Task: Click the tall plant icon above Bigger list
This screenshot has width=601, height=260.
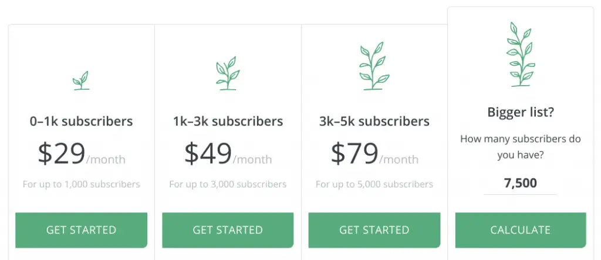Action: [521, 54]
